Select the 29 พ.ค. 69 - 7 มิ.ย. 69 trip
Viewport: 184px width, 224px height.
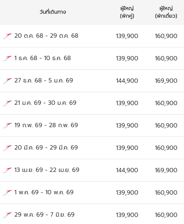point(44,215)
